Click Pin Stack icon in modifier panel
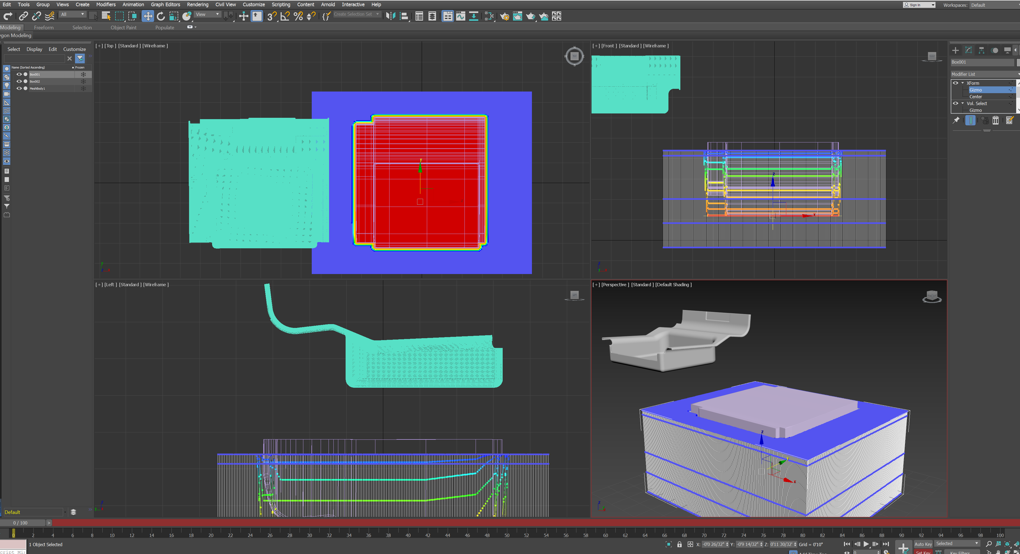This screenshot has width=1020, height=554. [x=956, y=120]
